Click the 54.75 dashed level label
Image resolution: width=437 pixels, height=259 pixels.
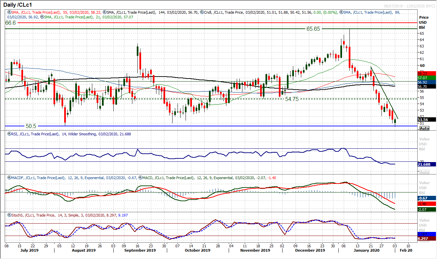pos(292,99)
